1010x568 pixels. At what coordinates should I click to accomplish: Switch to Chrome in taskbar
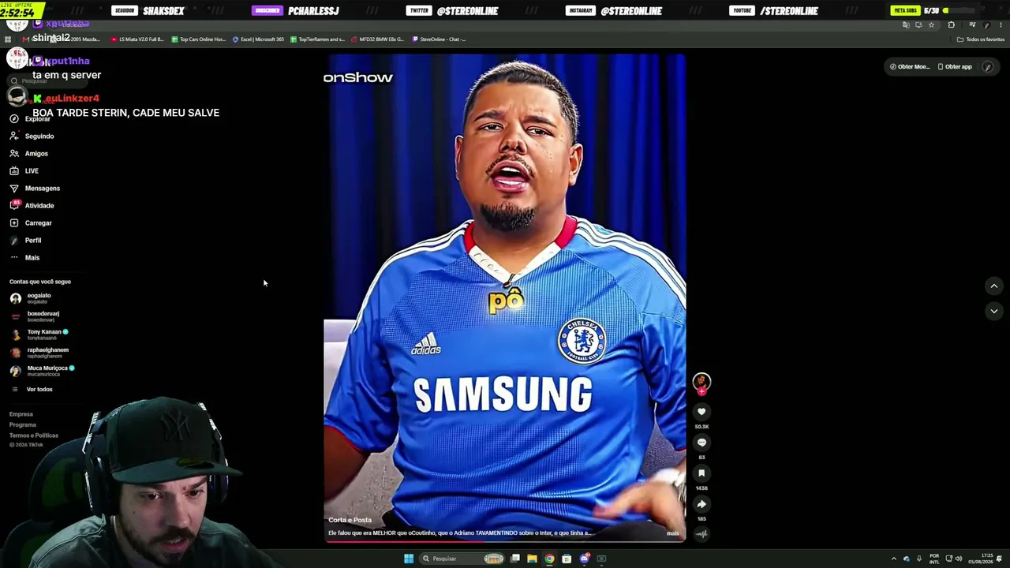[x=549, y=559]
